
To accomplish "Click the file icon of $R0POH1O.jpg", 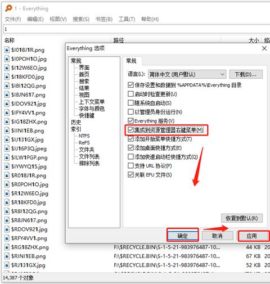I will click(x=7, y=184).
